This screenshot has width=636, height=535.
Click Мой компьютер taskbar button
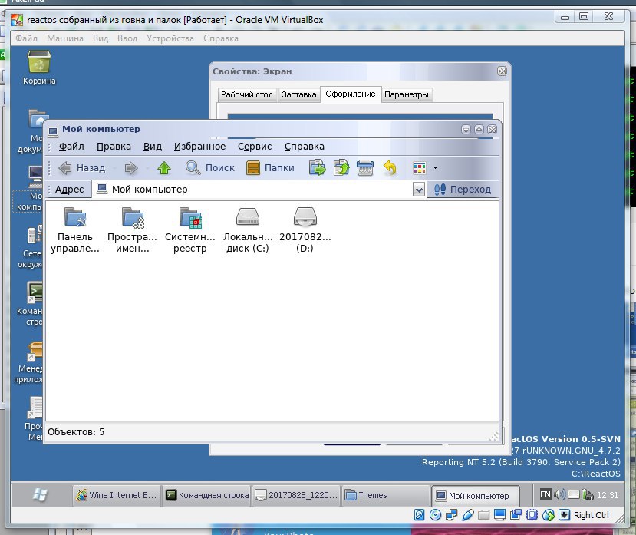pyautogui.click(x=475, y=496)
